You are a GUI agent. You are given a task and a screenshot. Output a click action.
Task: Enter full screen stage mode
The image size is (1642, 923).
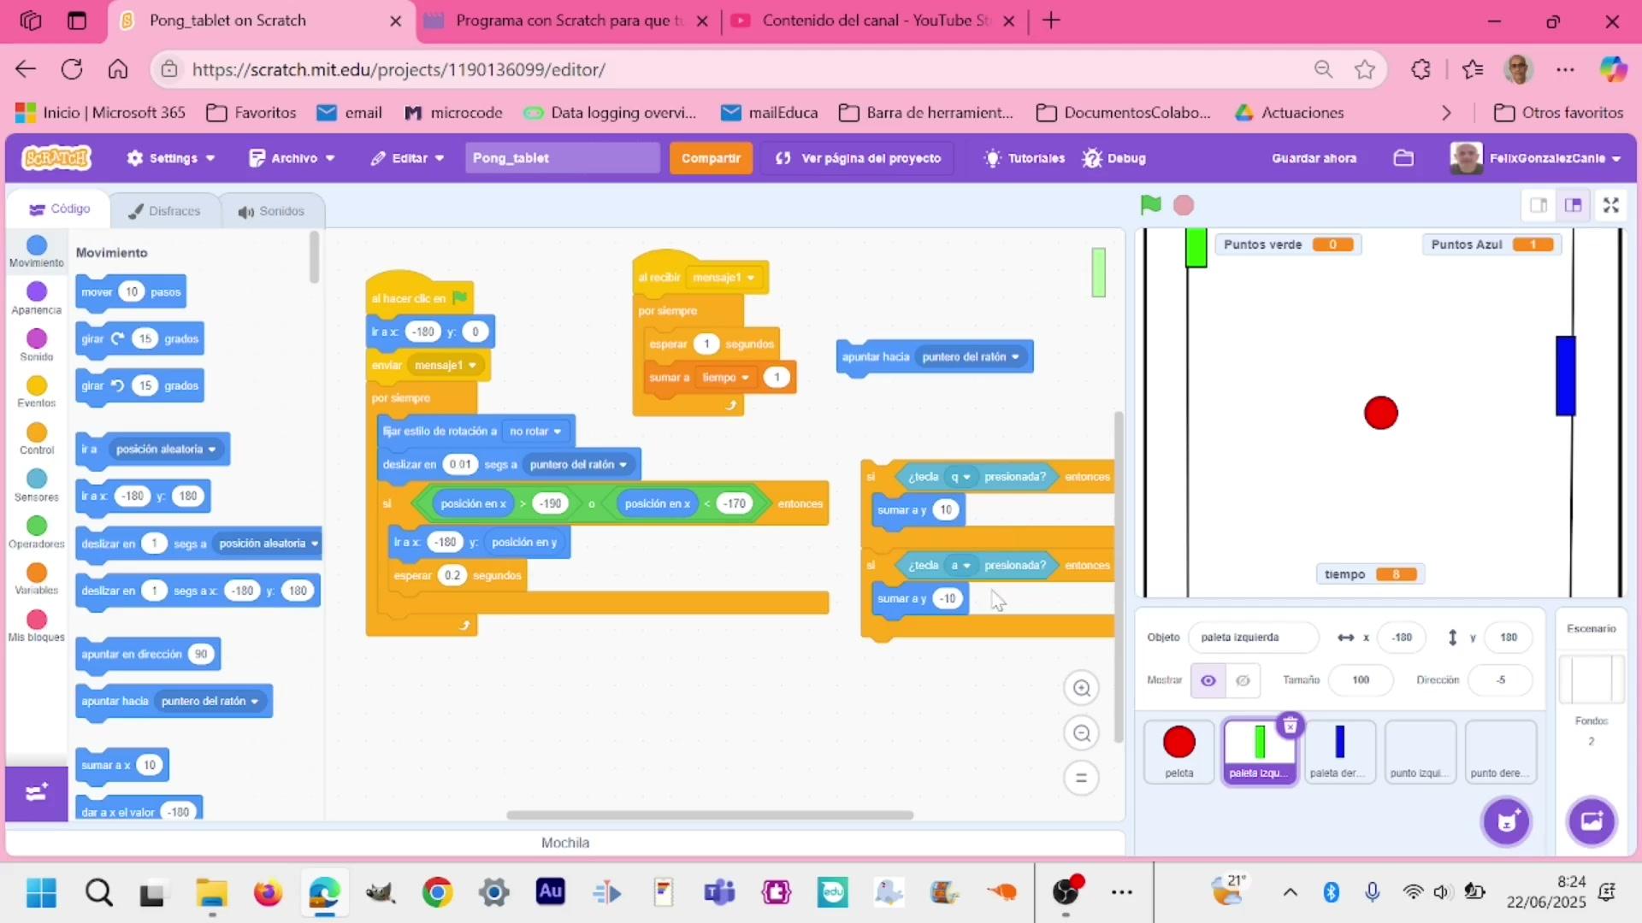click(x=1611, y=205)
